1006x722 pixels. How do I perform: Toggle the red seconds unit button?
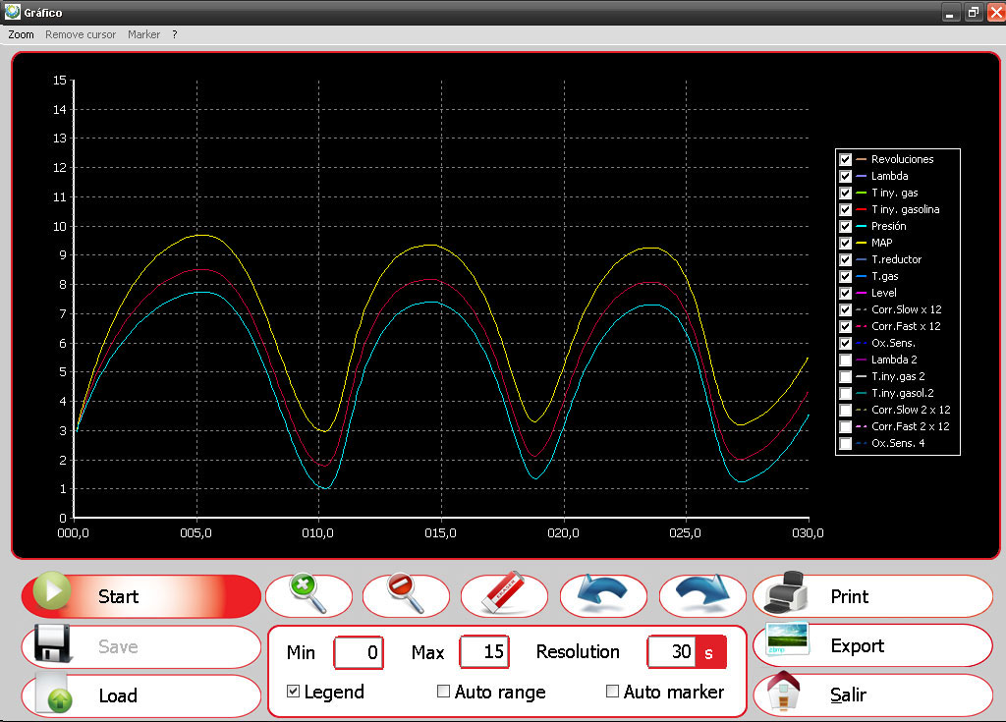(x=709, y=652)
